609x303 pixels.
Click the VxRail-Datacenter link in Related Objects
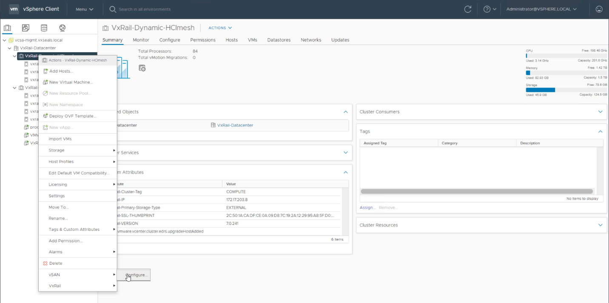click(x=235, y=125)
